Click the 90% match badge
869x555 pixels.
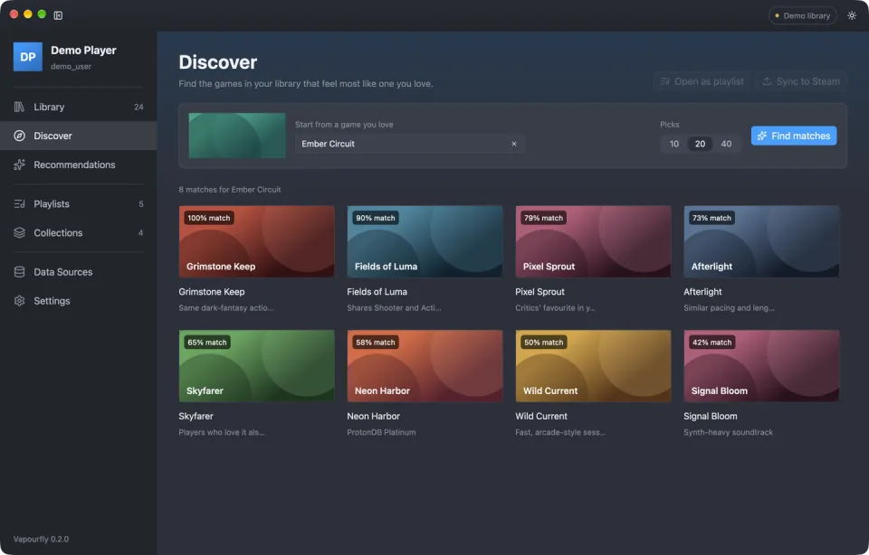pos(376,218)
